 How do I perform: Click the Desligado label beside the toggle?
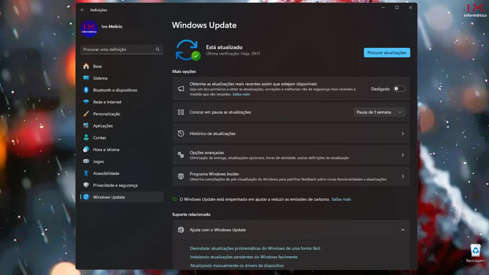[x=381, y=89]
